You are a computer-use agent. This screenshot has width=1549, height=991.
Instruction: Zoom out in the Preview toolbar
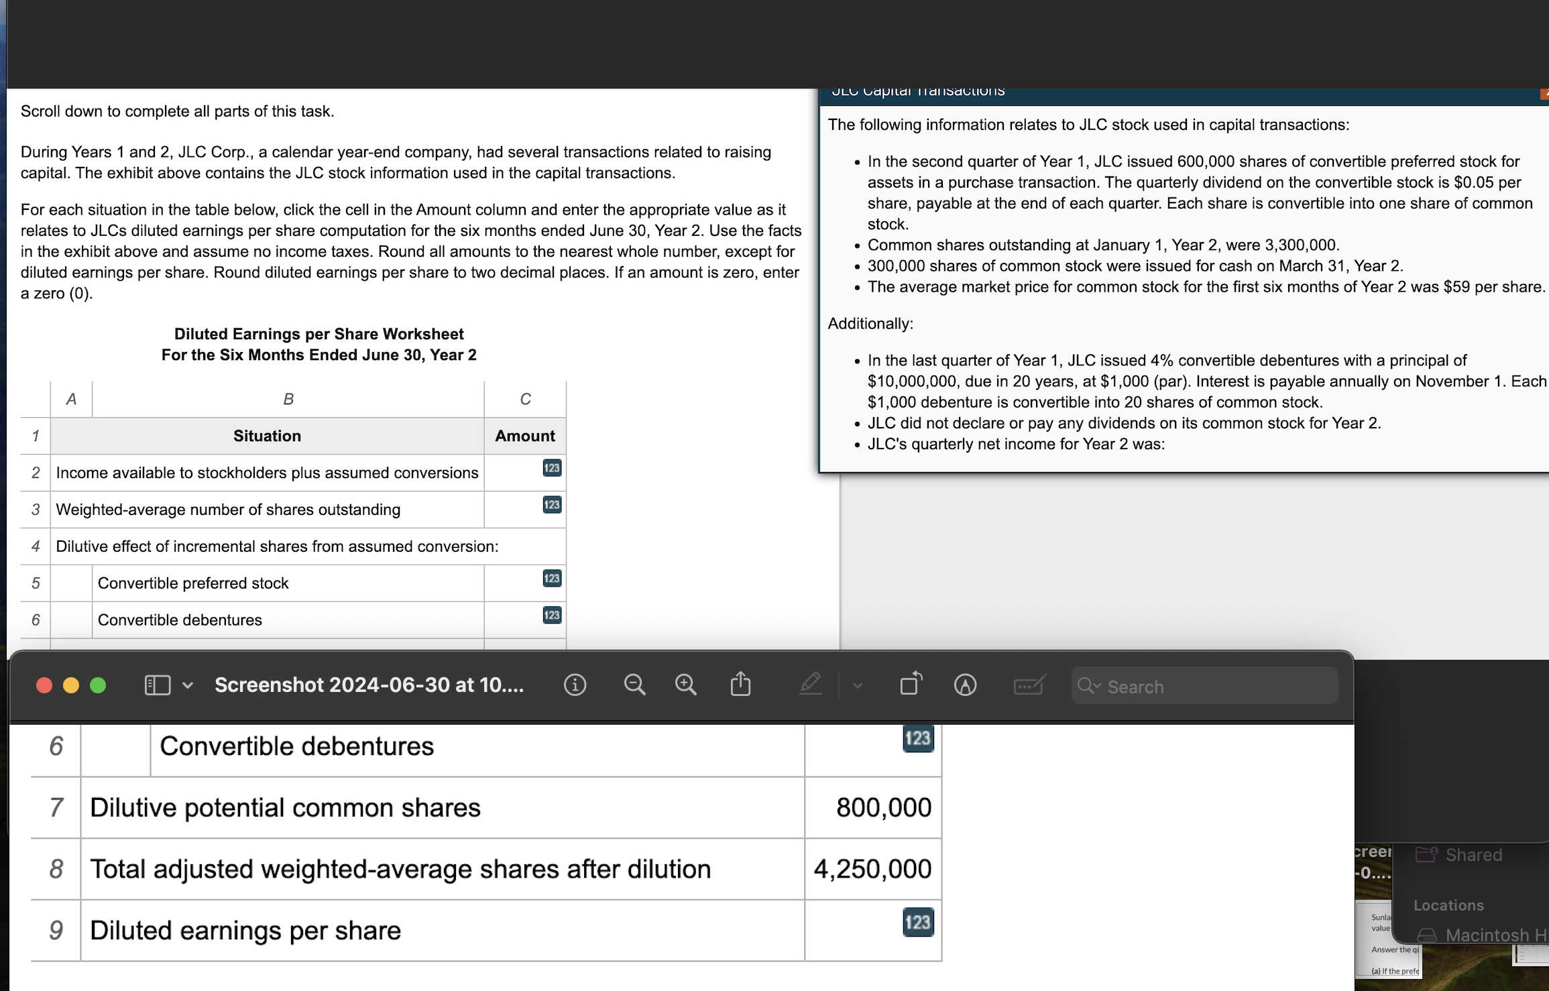click(x=634, y=685)
